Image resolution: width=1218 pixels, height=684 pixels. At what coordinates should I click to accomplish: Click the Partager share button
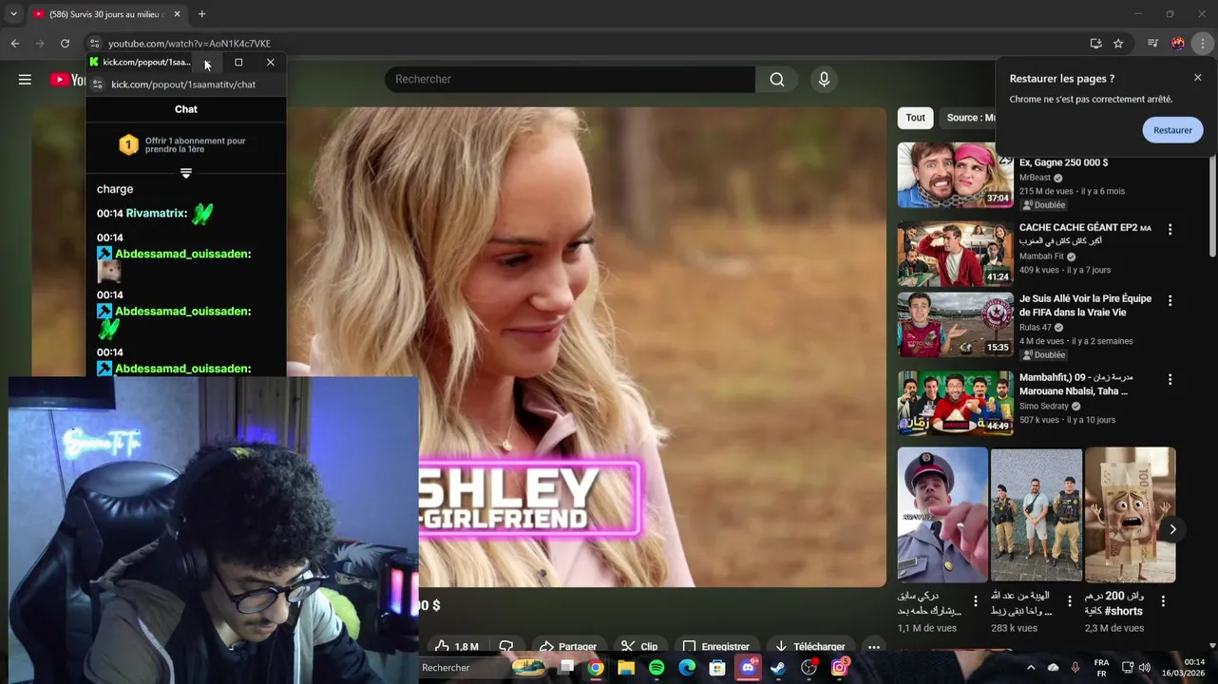click(568, 646)
